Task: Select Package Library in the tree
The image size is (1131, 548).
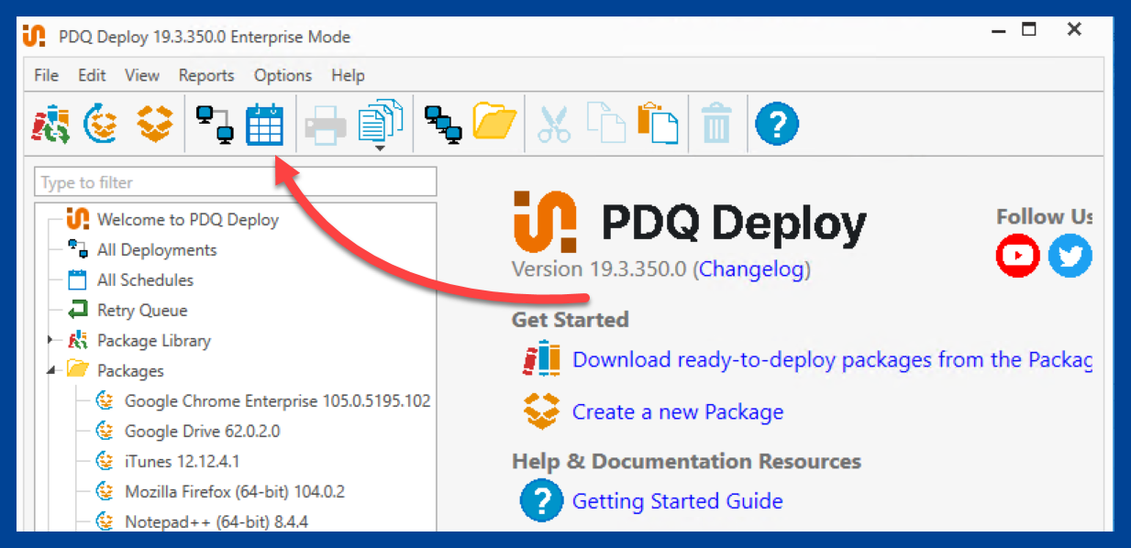Action: pyautogui.click(x=154, y=341)
